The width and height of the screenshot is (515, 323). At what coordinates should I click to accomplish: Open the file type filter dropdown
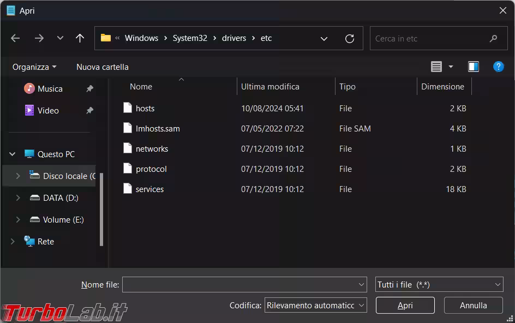tap(439, 285)
